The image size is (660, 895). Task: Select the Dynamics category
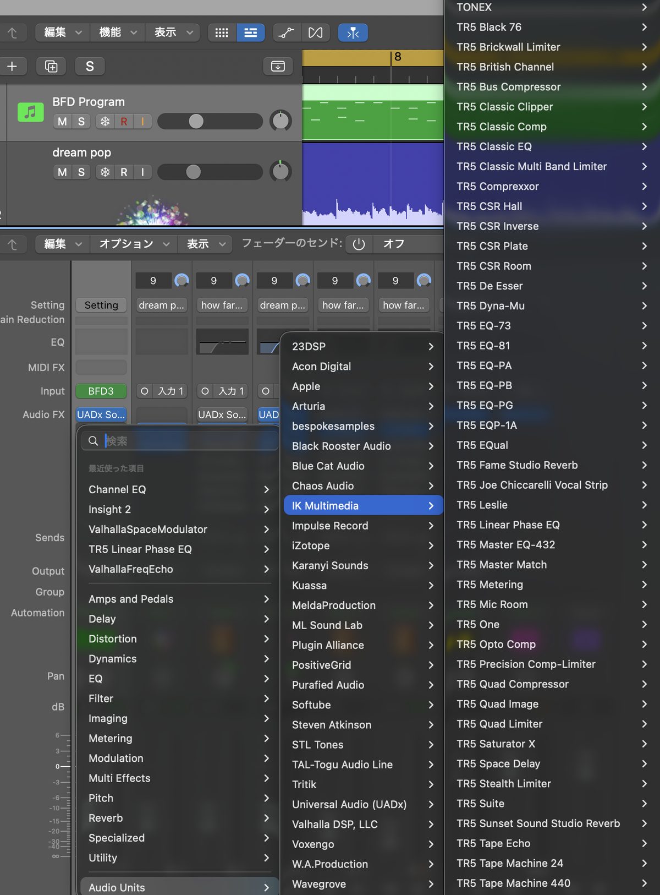tap(179, 659)
